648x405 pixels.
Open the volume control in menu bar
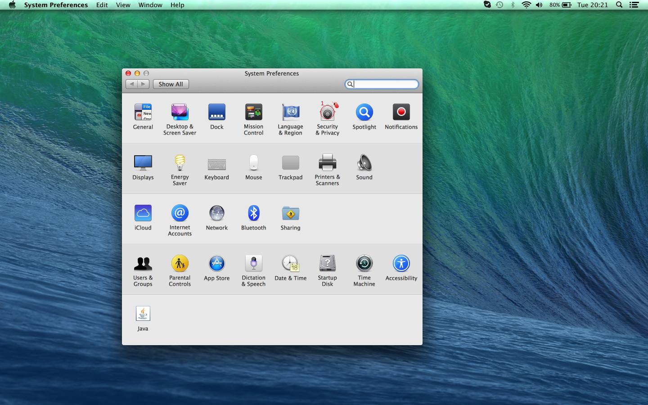click(x=539, y=5)
